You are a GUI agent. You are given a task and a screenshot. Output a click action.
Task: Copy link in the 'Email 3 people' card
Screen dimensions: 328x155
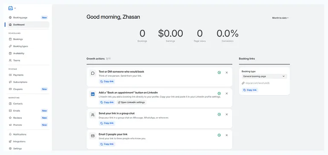tap(107, 144)
